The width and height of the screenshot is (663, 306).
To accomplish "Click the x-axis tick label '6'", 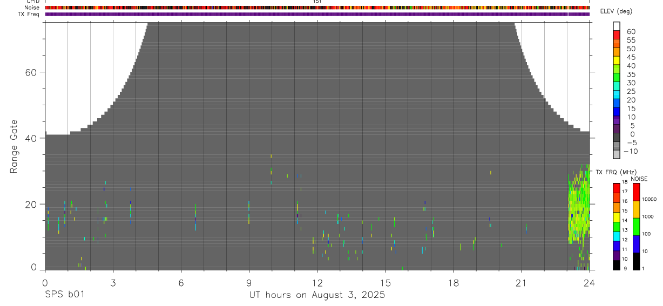I will tap(181, 283).
